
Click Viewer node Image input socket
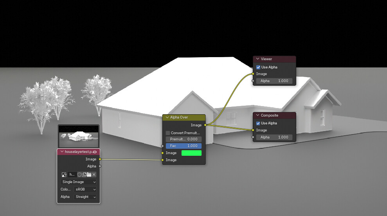pos(253,74)
